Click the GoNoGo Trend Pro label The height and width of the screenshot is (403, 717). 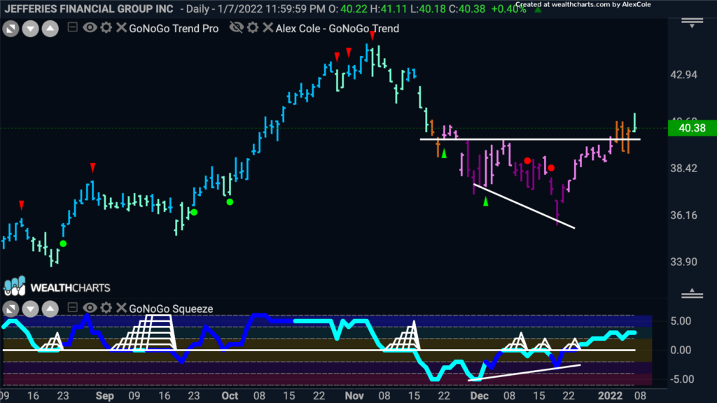[x=174, y=28]
